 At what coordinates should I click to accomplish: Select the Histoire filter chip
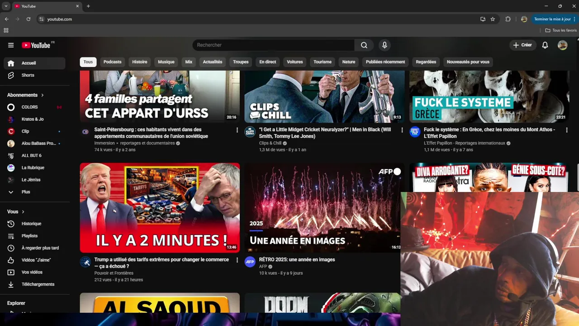click(x=140, y=62)
